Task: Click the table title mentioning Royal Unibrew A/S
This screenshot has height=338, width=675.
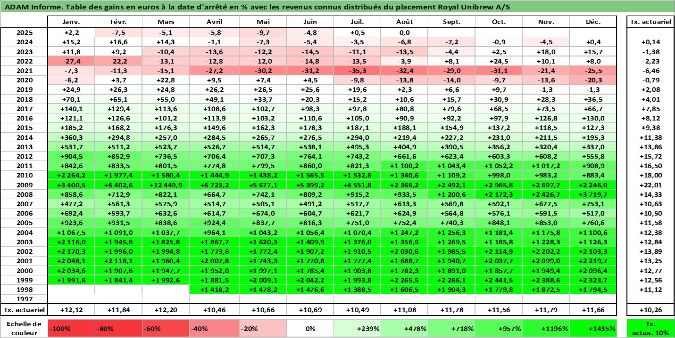Action: click(x=257, y=8)
